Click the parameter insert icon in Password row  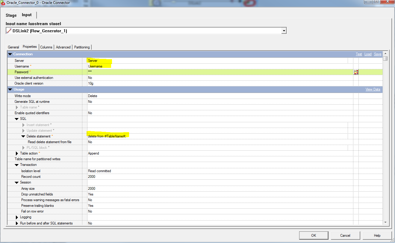(x=356, y=72)
